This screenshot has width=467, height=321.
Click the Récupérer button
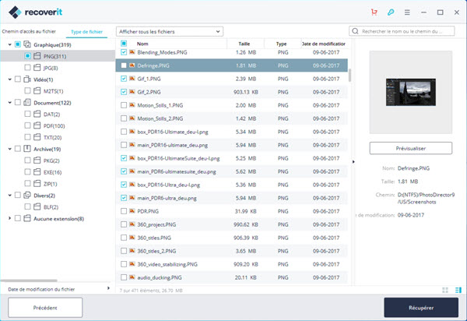(x=421, y=308)
